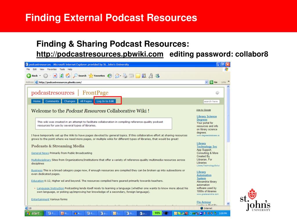Click the Print printer icon
This screenshot has height=223, width=297.
click(125, 76)
